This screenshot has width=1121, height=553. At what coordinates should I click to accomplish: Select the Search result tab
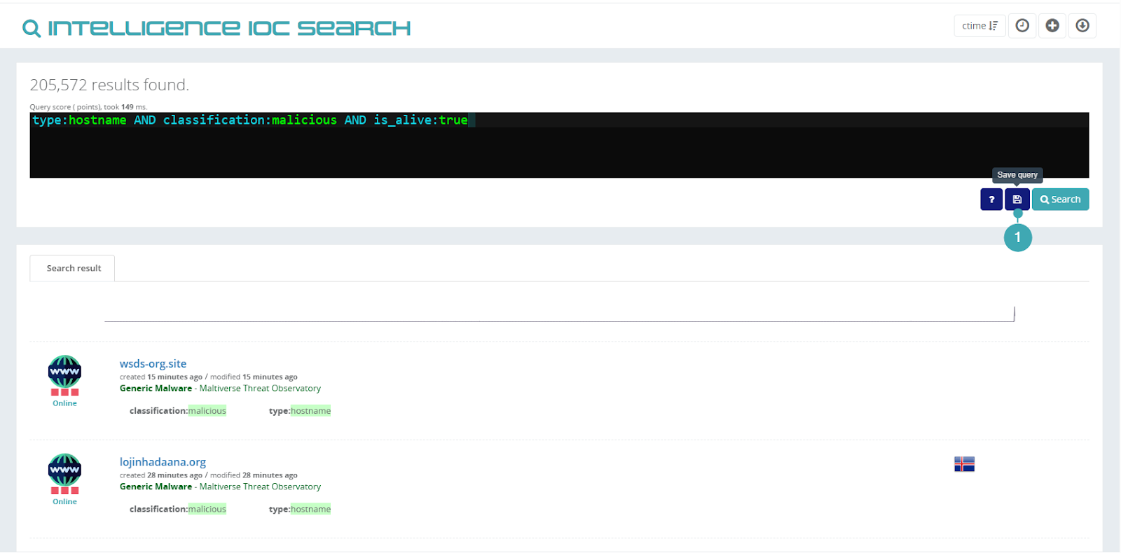coord(73,268)
